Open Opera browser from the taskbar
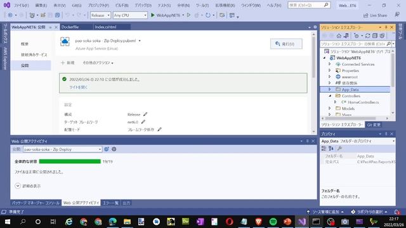 230,222
